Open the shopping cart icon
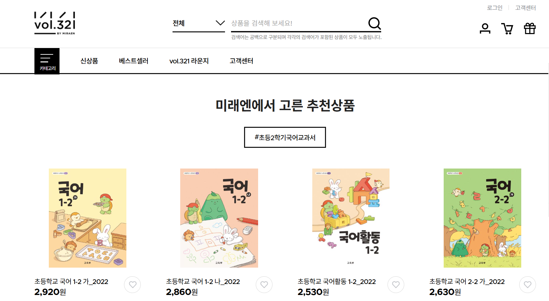Image resolution: width=549 pixels, height=301 pixels. [x=507, y=29]
